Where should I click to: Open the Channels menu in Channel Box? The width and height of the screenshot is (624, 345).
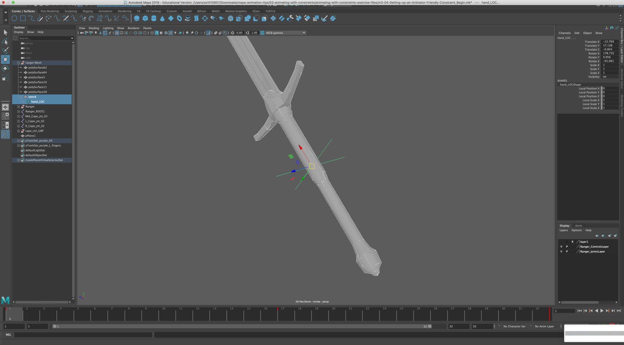(x=565, y=33)
